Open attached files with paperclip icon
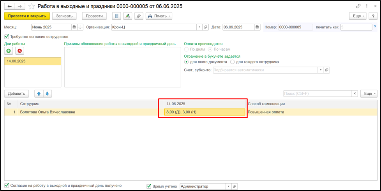This screenshot has width=381, height=191. click(x=138, y=16)
